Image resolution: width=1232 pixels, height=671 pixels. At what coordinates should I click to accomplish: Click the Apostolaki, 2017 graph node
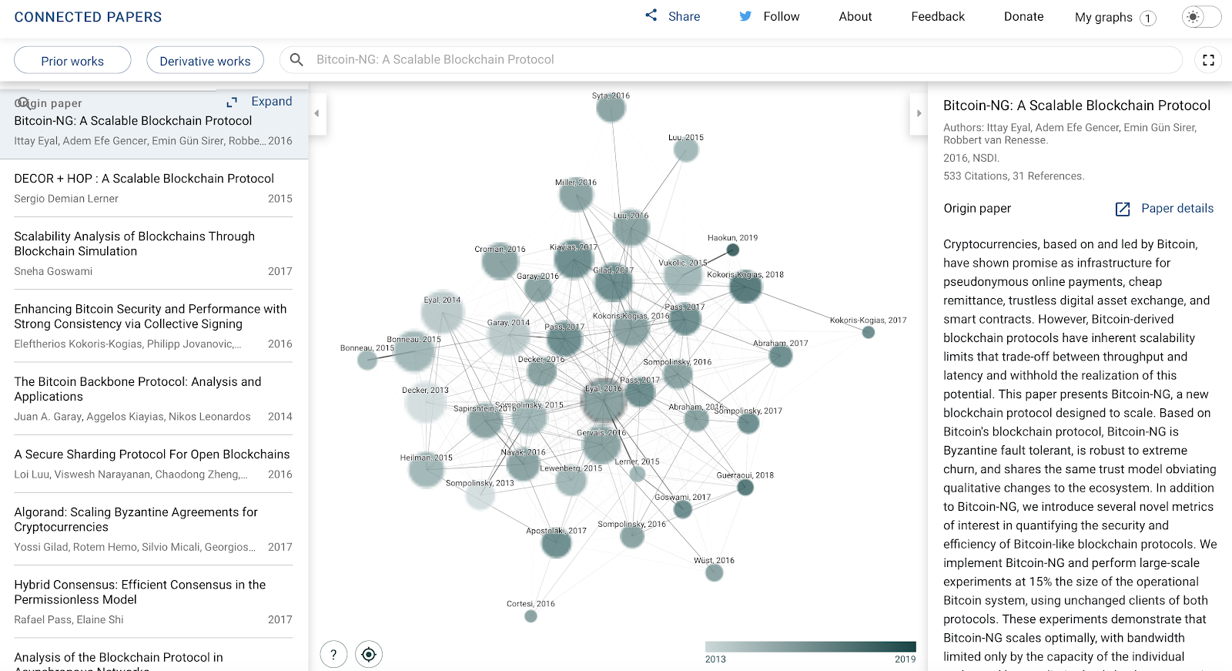(556, 543)
